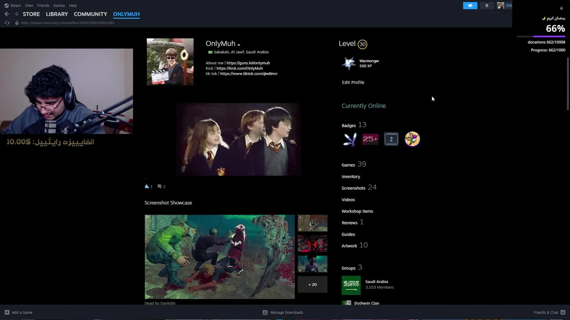The width and height of the screenshot is (570, 320).
Task: Open the Guides link
Action: (x=348, y=234)
